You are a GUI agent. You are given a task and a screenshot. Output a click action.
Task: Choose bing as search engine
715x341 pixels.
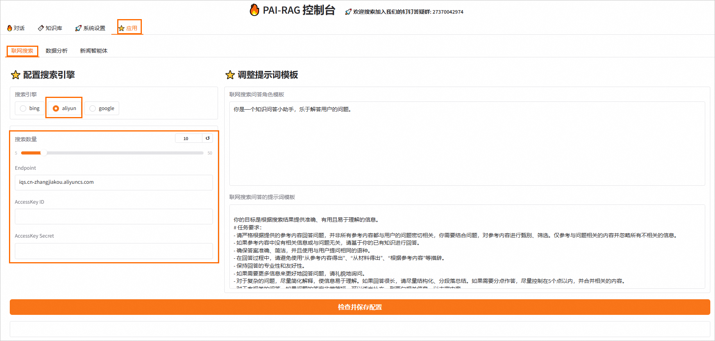30,108
